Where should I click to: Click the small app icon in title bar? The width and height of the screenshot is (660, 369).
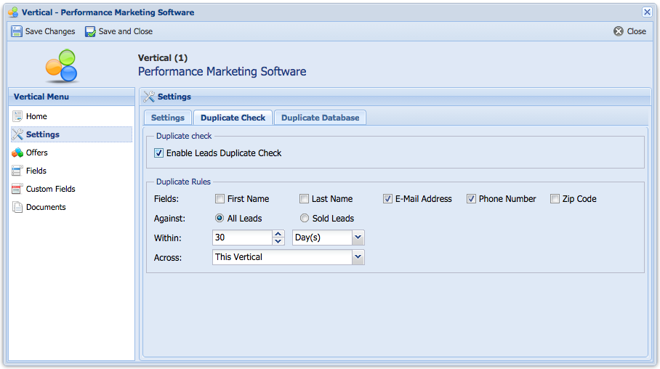click(13, 12)
